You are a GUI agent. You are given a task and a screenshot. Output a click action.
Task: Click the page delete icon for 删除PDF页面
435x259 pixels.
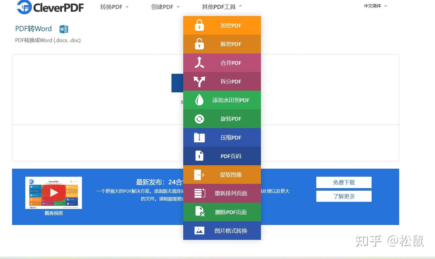[x=200, y=212]
